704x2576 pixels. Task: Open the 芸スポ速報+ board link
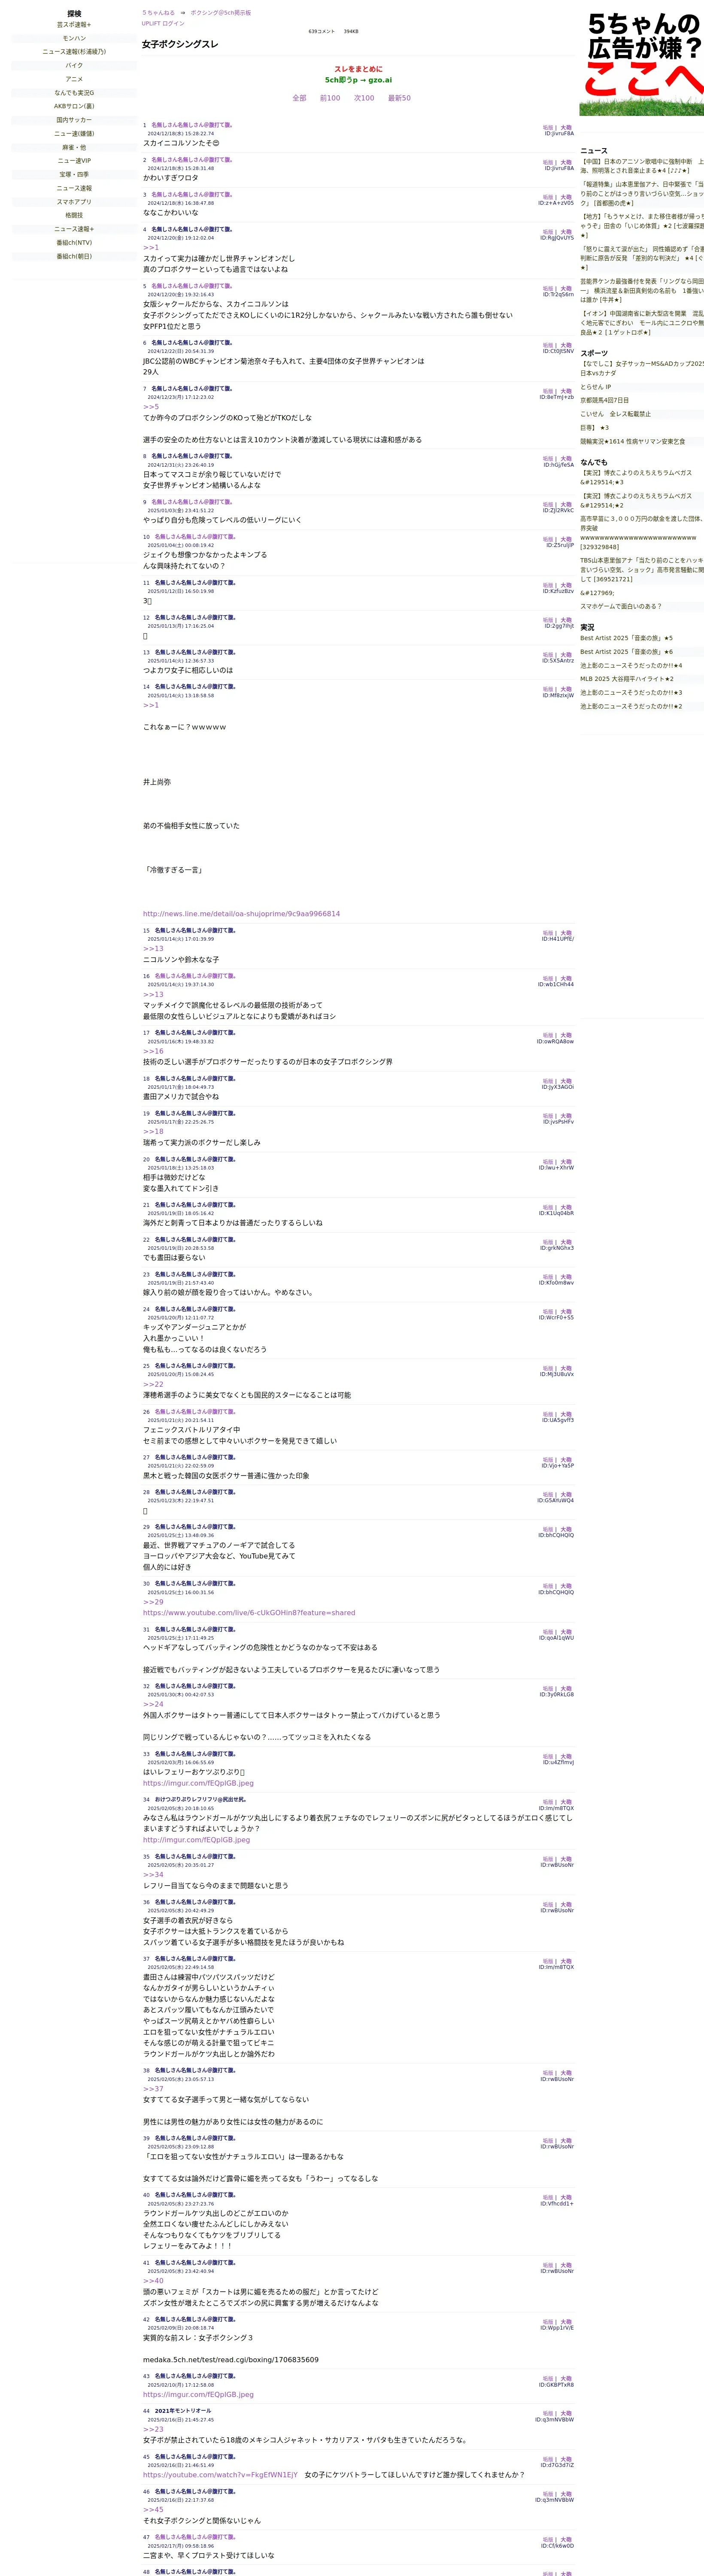pyautogui.click(x=74, y=25)
